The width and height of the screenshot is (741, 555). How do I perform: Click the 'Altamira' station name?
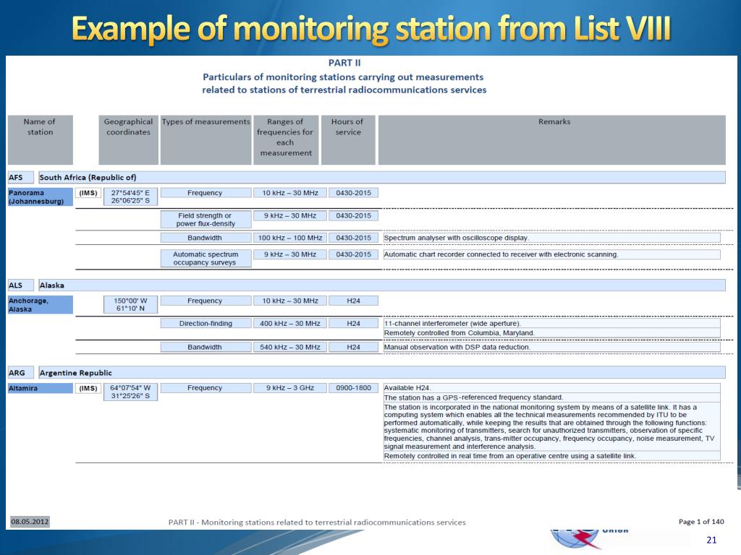[x=41, y=388]
